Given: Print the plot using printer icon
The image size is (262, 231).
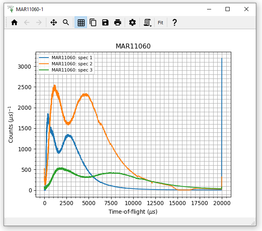Looking at the screenshot, I should [118, 23].
